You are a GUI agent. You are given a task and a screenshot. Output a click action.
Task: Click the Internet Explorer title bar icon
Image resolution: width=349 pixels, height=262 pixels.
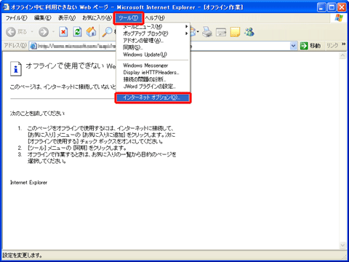(6, 7)
